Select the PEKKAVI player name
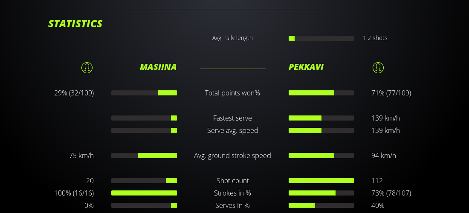469x213 pixels. point(306,67)
